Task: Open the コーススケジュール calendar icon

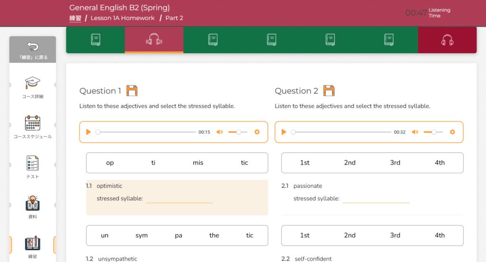Action: (32, 123)
